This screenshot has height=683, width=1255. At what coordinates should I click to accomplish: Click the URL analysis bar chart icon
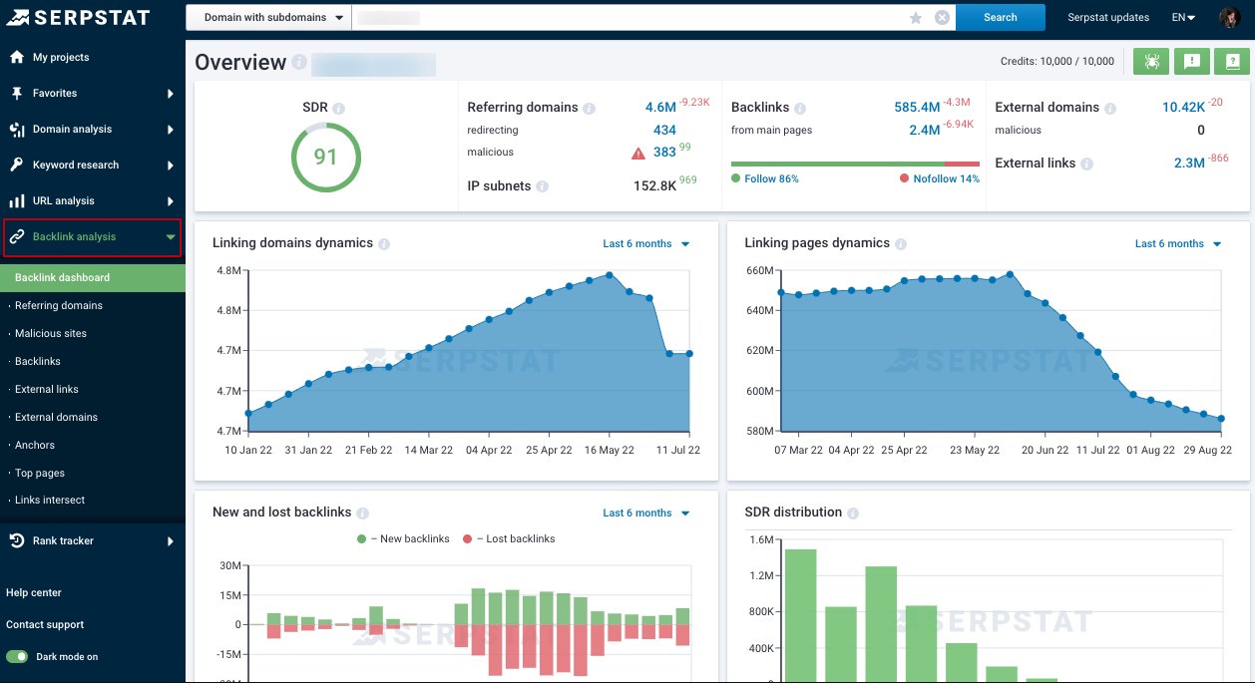[16, 200]
